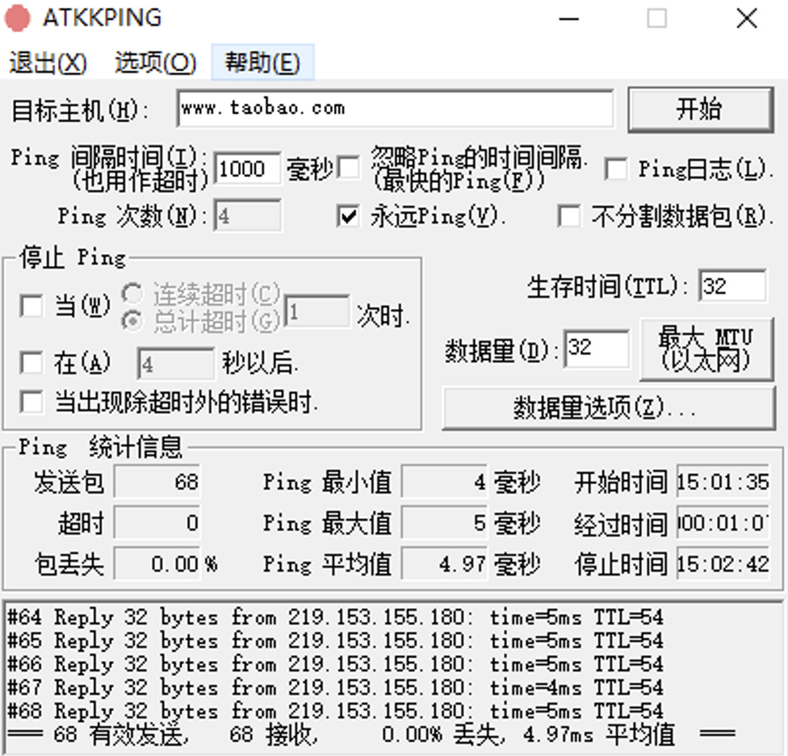
Task: Tick the 在(A) 秒以后 checkbox
Action: point(32,363)
